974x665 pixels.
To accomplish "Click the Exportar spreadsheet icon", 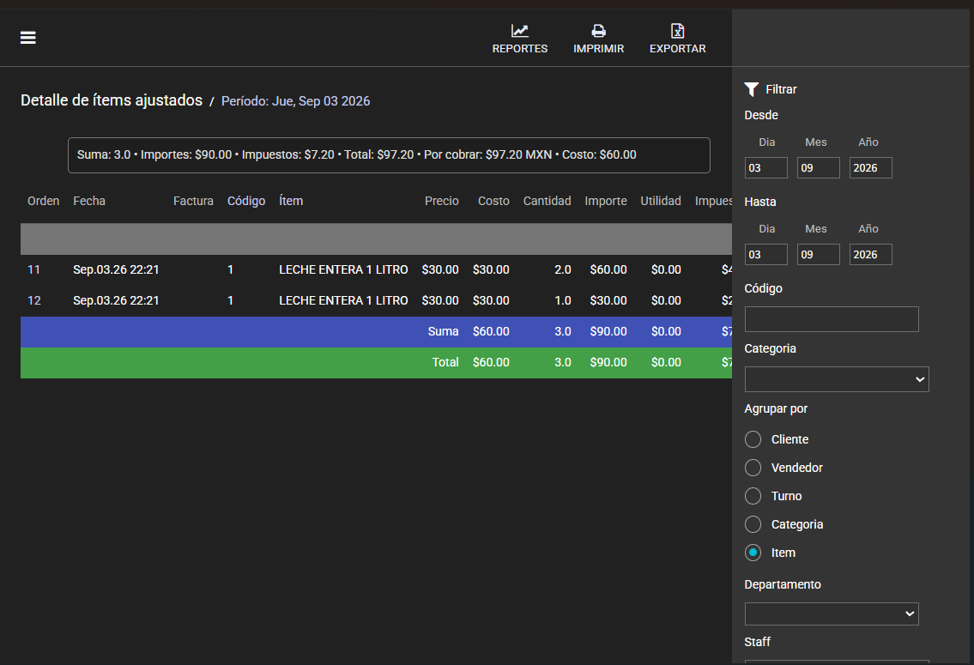I will [x=677, y=30].
